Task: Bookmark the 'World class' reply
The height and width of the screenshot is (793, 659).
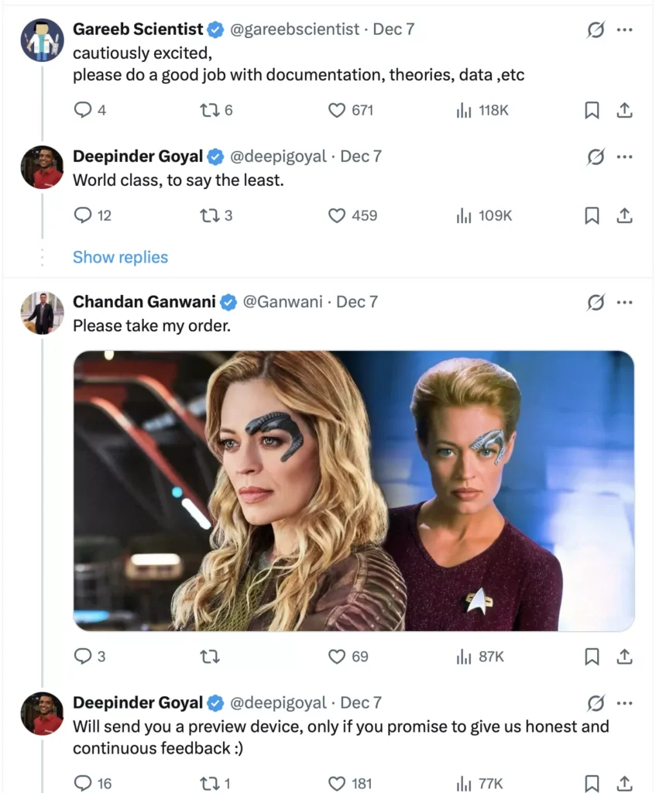Action: [592, 215]
